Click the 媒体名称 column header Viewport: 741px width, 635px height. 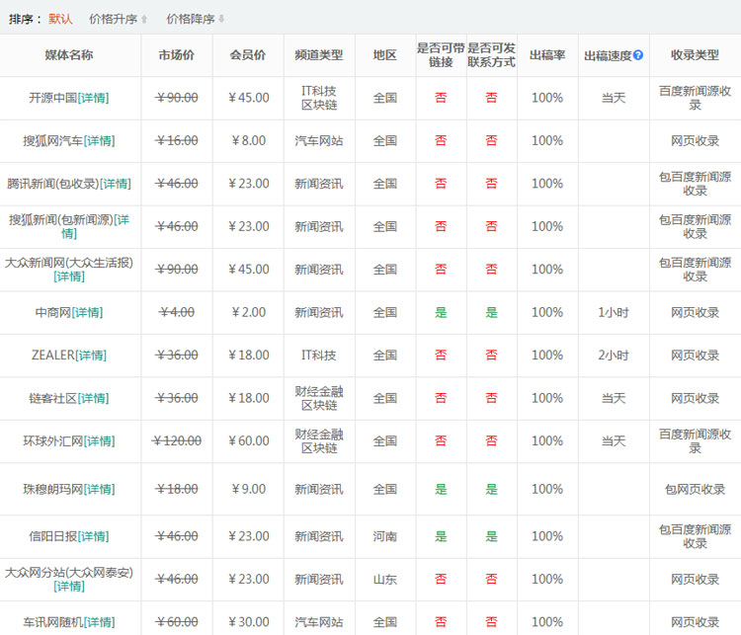[x=69, y=55]
